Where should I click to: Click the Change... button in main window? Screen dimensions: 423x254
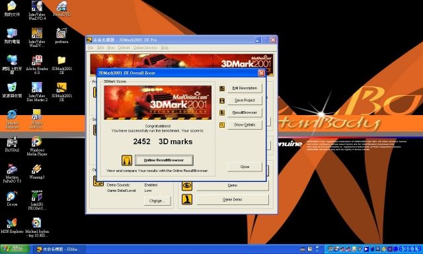157,201
